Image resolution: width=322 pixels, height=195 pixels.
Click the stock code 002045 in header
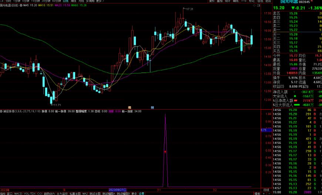304,2
